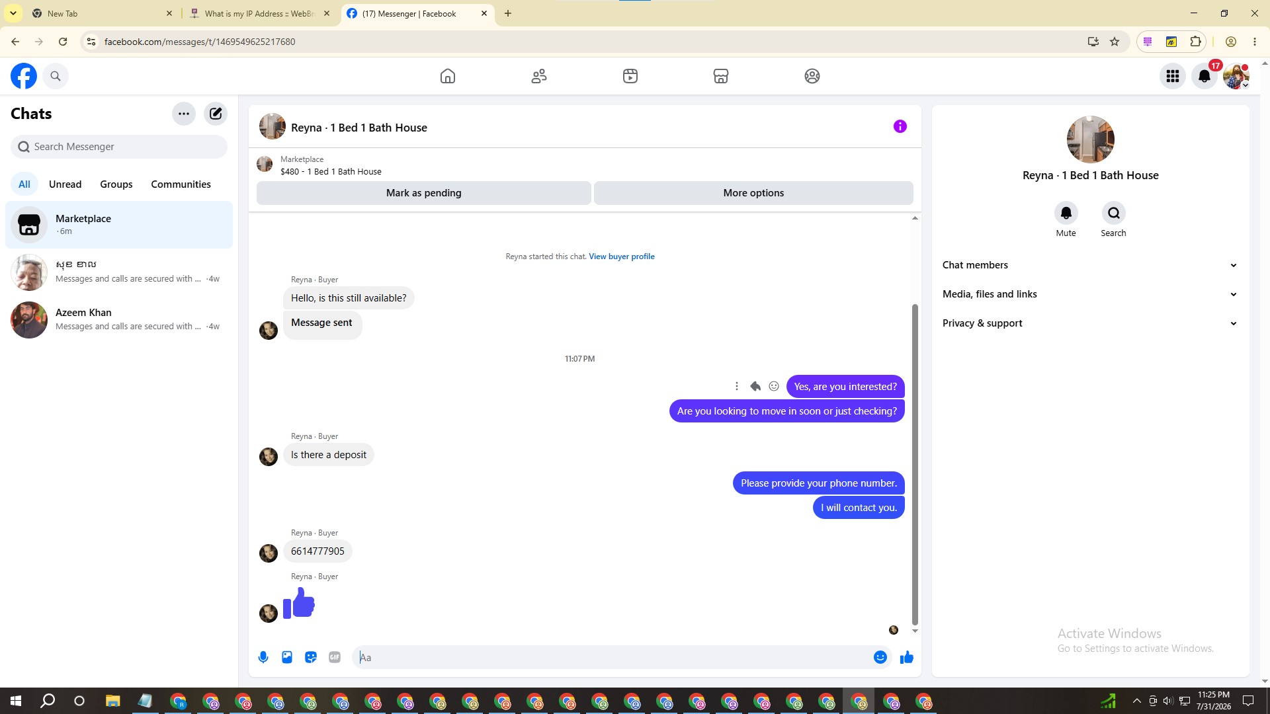Click the phone number message 6614777905
The width and height of the screenshot is (1270, 714).
317,551
